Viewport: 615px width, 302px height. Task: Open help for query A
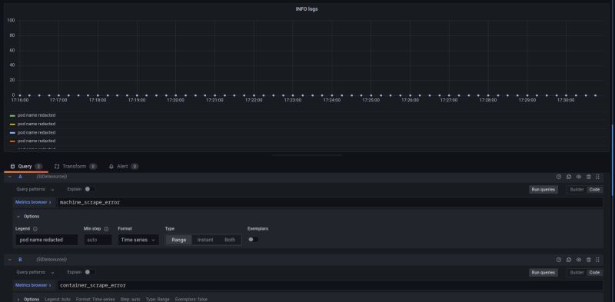tap(559, 177)
